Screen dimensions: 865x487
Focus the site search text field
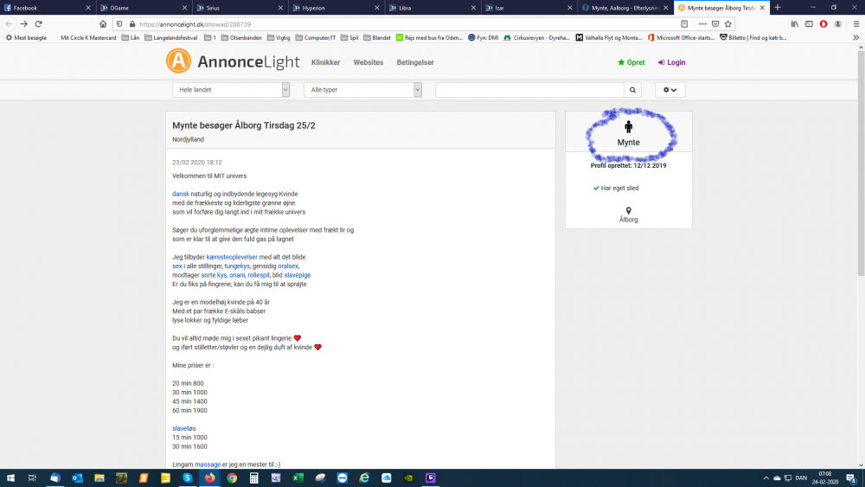[529, 90]
